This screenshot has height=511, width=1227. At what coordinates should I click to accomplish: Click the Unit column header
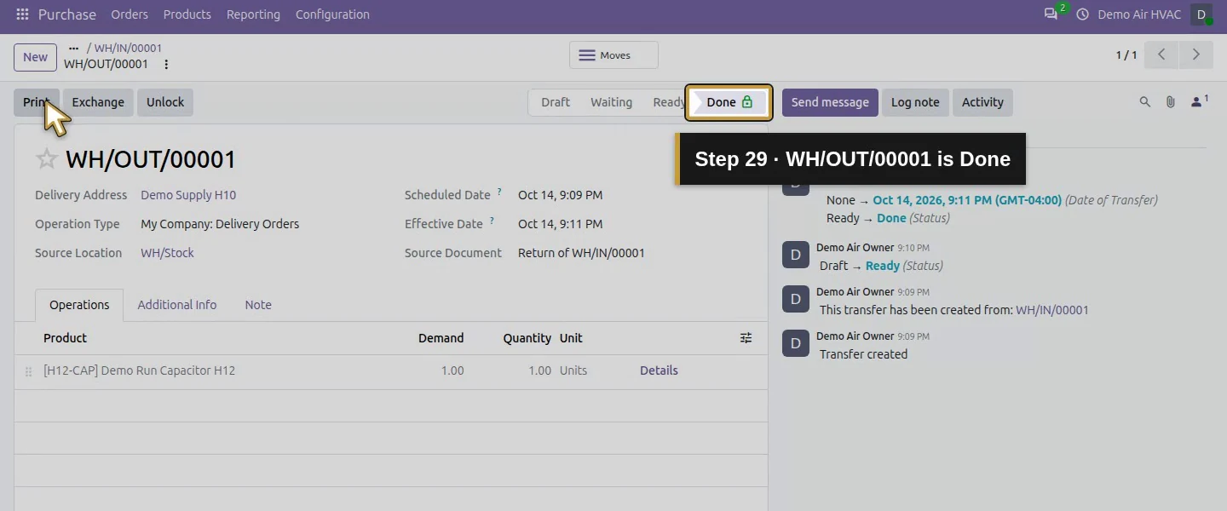click(x=571, y=338)
